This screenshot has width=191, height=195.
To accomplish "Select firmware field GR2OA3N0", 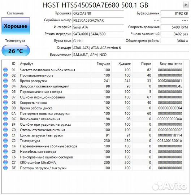I will pos(98,13).
